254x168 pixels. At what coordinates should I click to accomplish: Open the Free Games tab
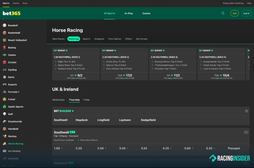tap(115, 39)
